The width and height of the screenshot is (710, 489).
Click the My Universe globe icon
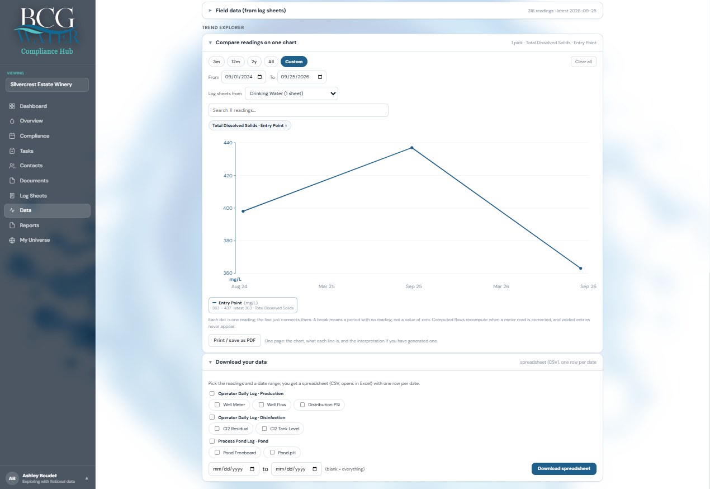(x=12, y=240)
